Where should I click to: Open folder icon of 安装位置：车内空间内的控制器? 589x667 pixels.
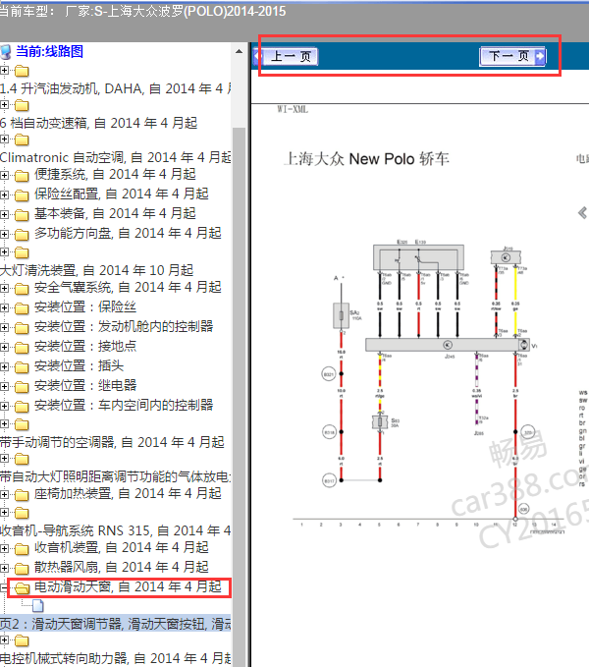[22, 406]
